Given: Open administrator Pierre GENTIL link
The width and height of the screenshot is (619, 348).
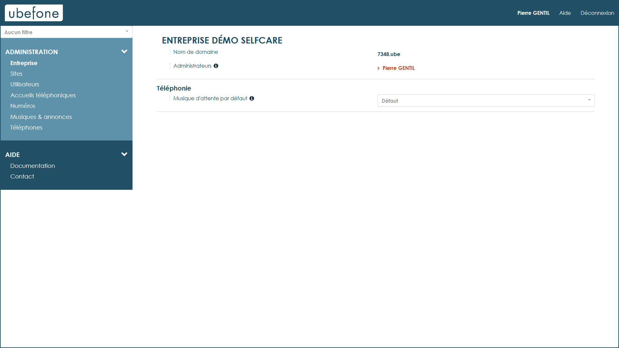Looking at the screenshot, I should click(x=398, y=68).
